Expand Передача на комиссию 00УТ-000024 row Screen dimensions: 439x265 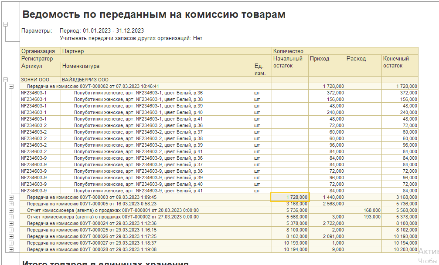tap(11, 223)
